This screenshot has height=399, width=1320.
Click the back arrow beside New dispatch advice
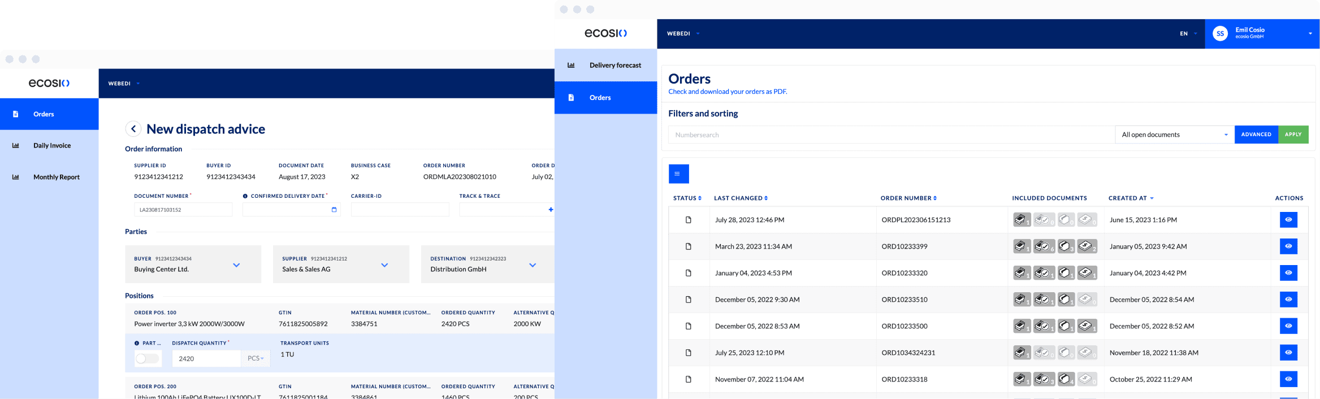click(x=133, y=129)
